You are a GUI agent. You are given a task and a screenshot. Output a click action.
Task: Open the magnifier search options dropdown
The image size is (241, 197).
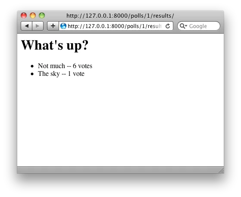[183, 26]
